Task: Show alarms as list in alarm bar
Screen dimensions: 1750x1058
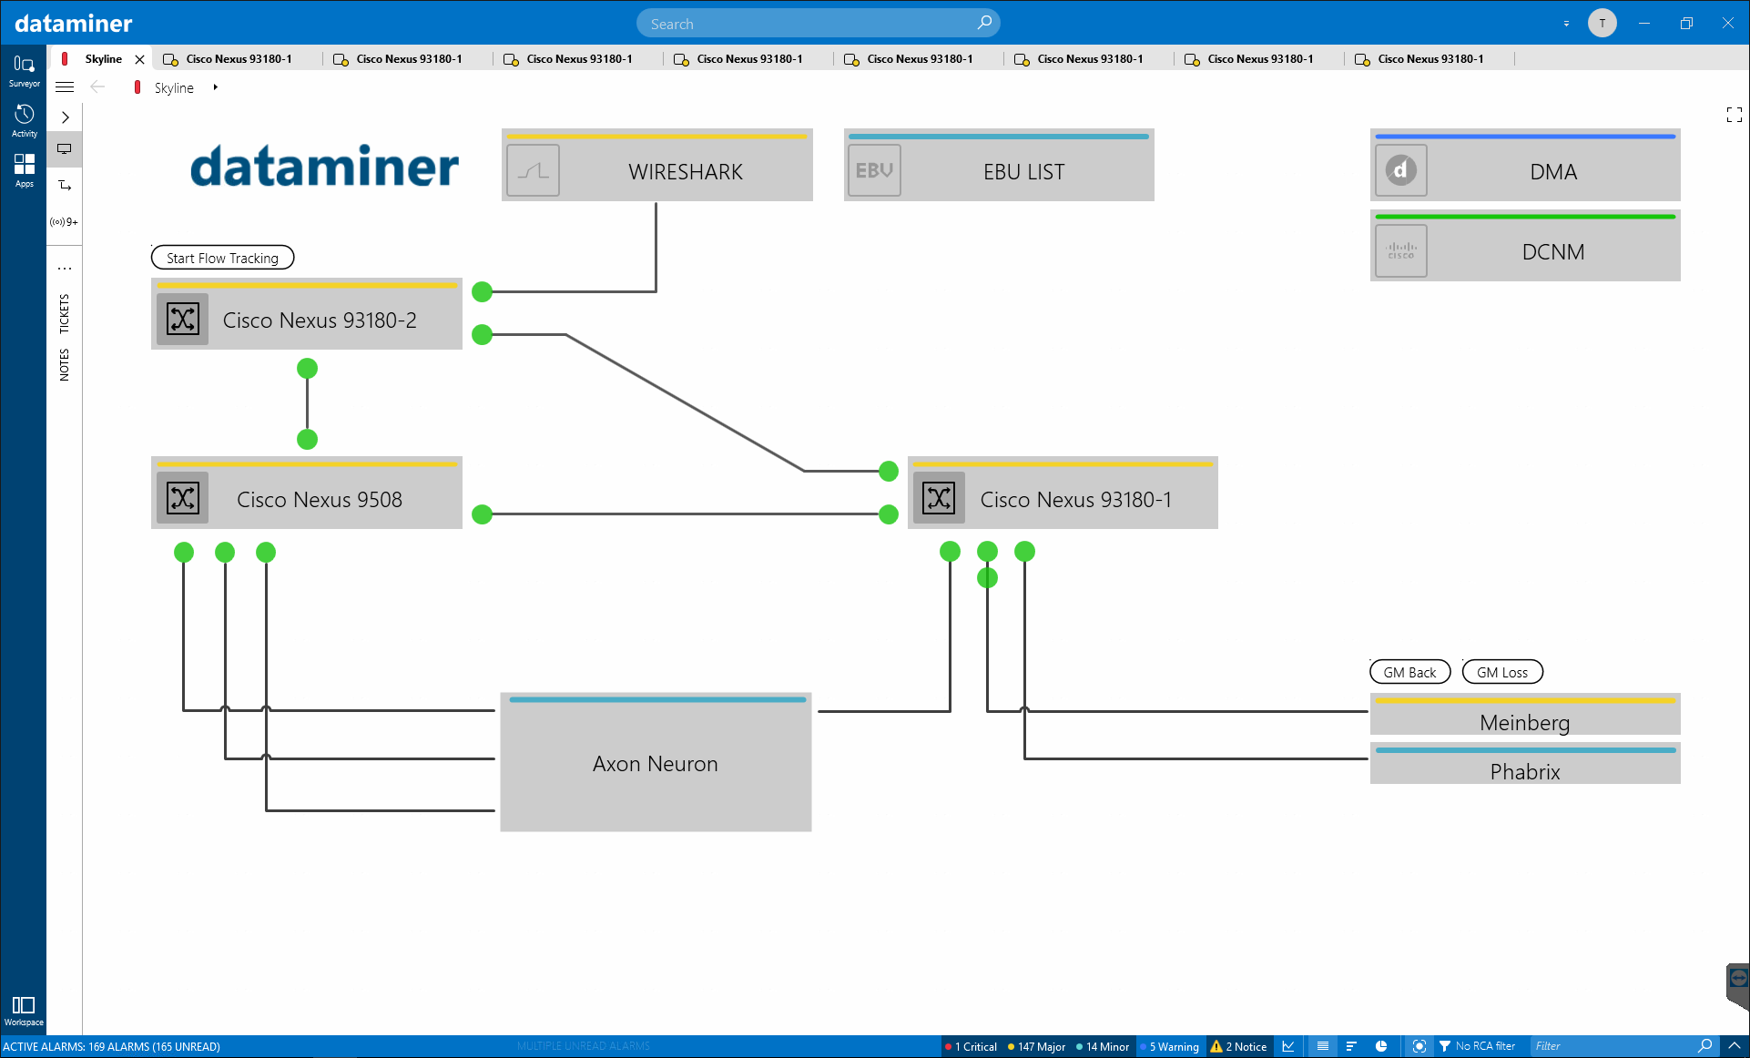Action: (x=1323, y=1046)
